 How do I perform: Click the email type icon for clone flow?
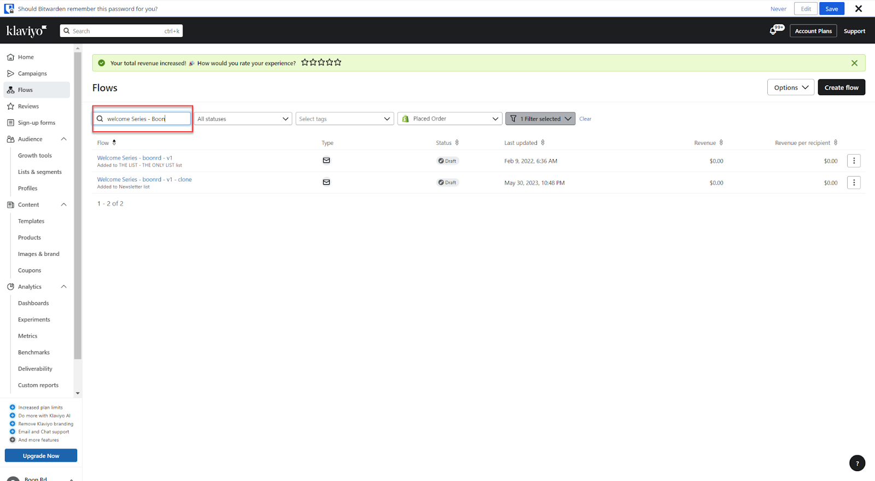pyautogui.click(x=326, y=183)
